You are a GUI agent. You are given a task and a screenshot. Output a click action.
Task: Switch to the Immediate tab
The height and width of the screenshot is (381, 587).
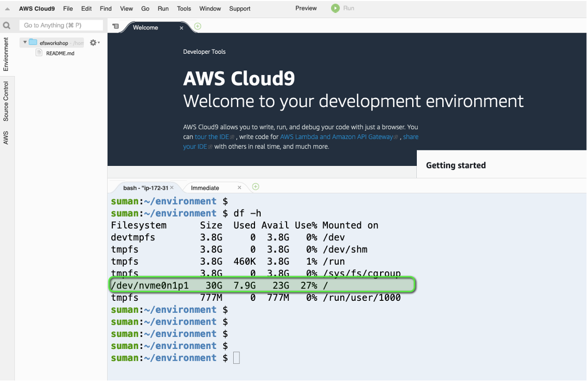[205, 188]
